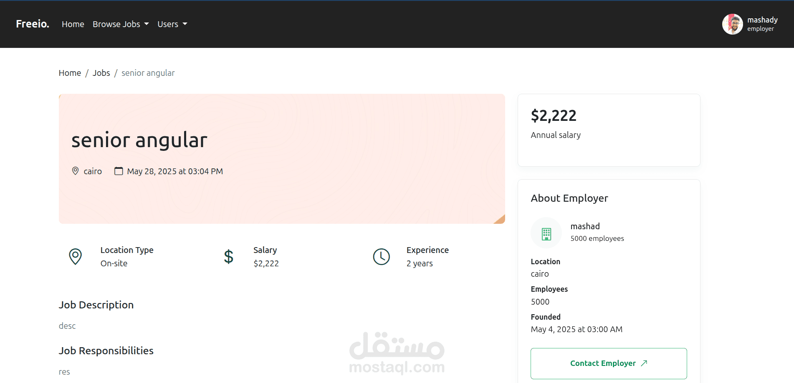Click the calendar icon next to posting date
The height and width of the screenshot is (383, 794).
click(119, 171)
